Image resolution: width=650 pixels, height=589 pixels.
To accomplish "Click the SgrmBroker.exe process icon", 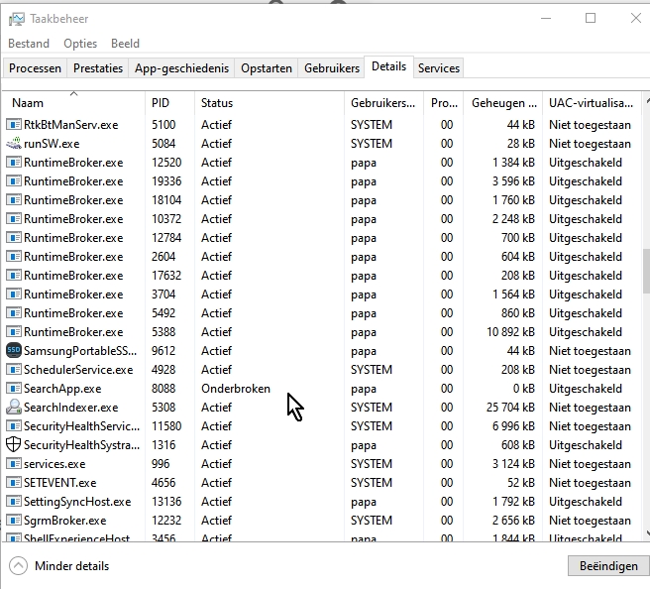I will tap(14, 521).
